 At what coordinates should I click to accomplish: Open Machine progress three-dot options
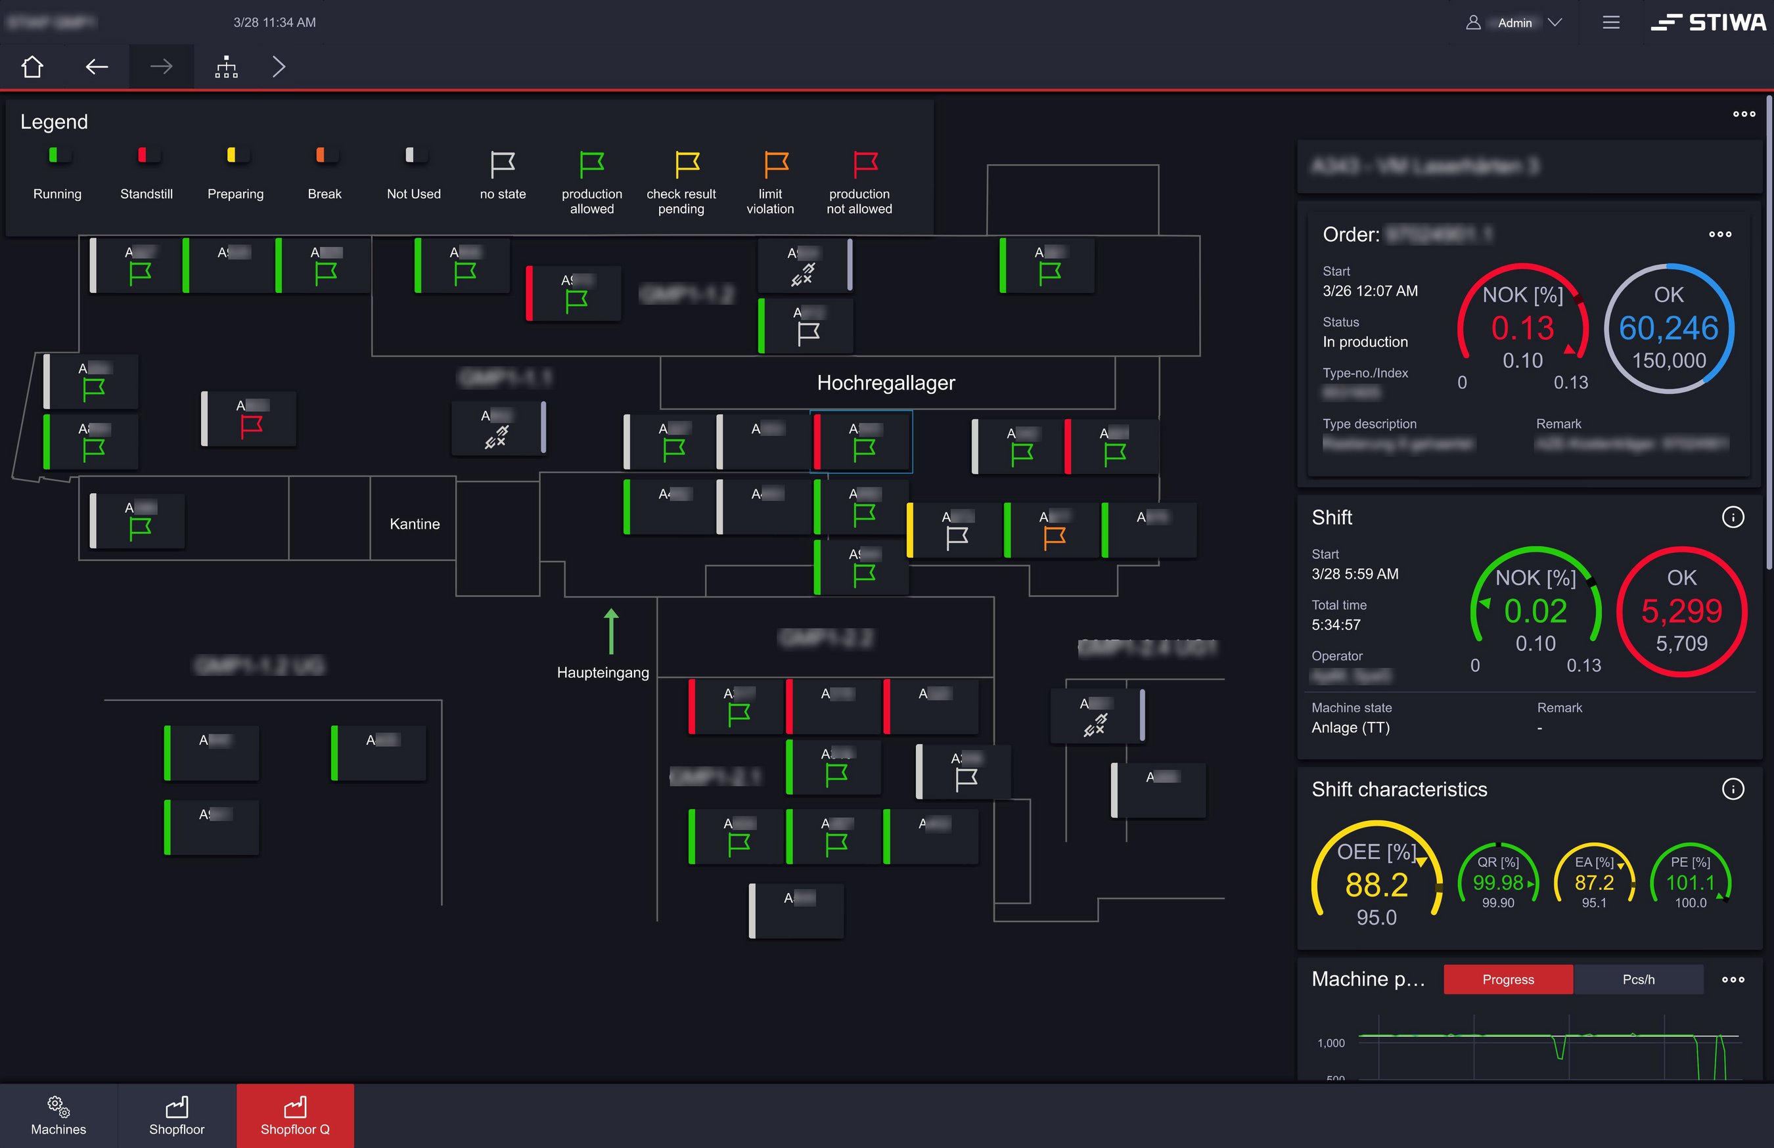click(1732, 980)
